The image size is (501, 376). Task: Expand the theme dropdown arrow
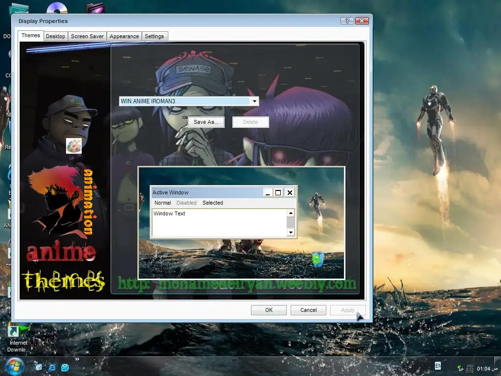(x=254, y=101)
